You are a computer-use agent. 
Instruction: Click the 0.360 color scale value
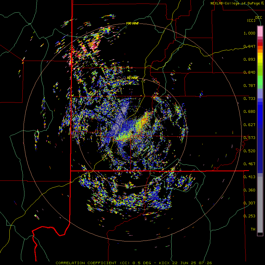tap(249, 190)
